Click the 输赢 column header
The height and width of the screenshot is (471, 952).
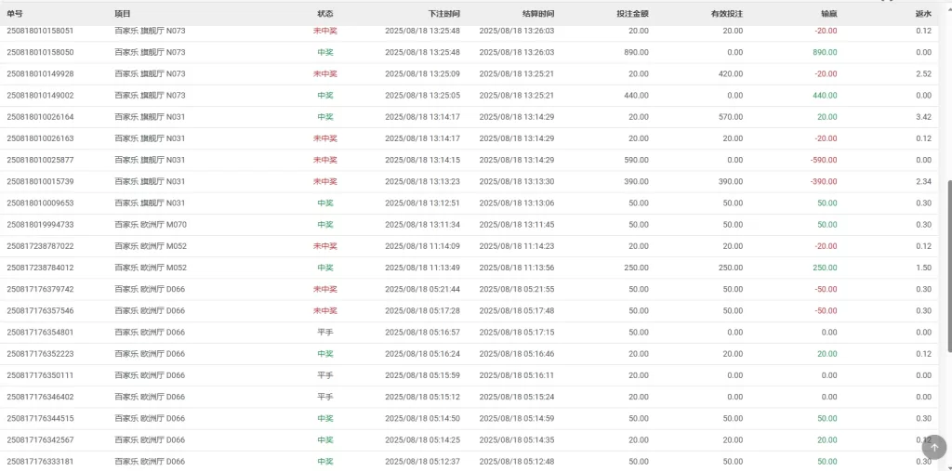828,13
